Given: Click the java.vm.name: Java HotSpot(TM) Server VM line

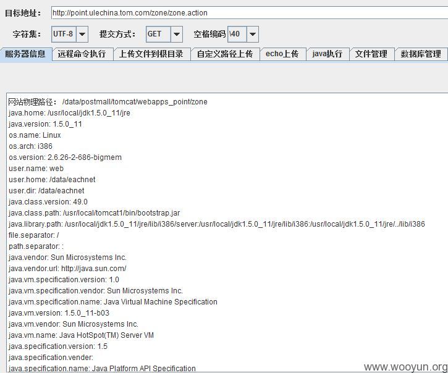Looking at the screenshot, I should [81, 335].
